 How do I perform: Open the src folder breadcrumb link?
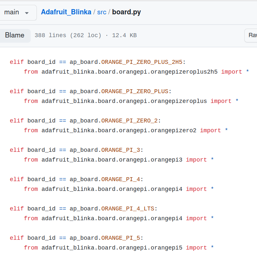pyautogui.click(x=102, y=12)
